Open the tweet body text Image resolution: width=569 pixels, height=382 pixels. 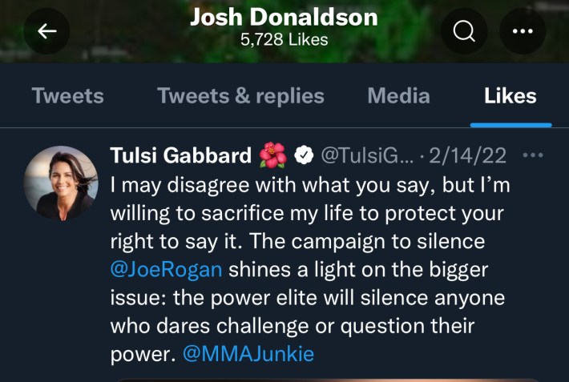pos(310,269)
